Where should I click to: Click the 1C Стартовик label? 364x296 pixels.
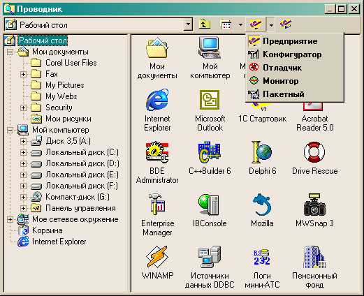[x=262, y=119]
